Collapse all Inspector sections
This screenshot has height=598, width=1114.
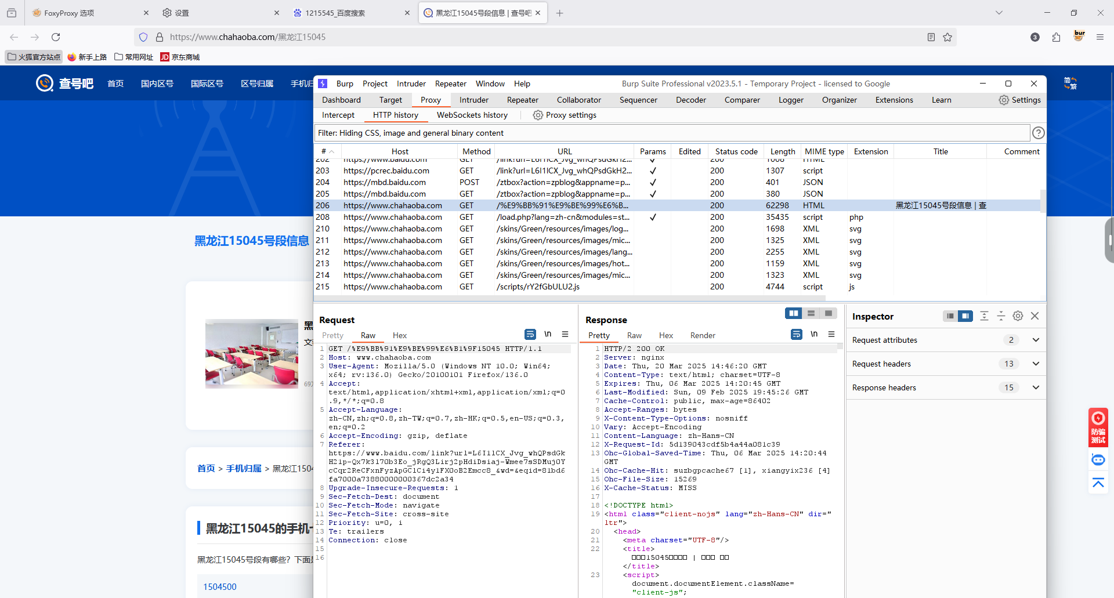click(x=1001, y=316)
